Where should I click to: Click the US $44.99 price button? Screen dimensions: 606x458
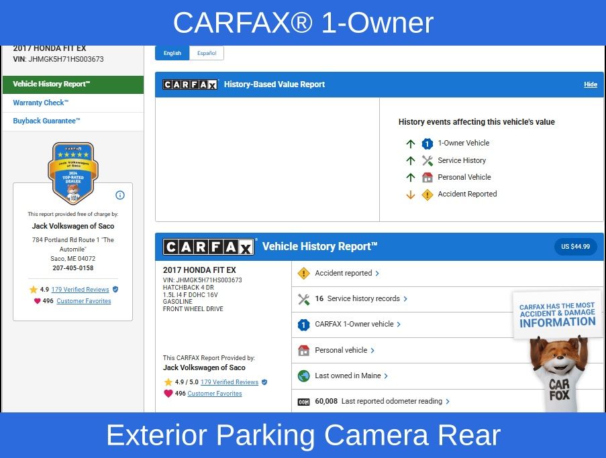click(x=575, y=247)
